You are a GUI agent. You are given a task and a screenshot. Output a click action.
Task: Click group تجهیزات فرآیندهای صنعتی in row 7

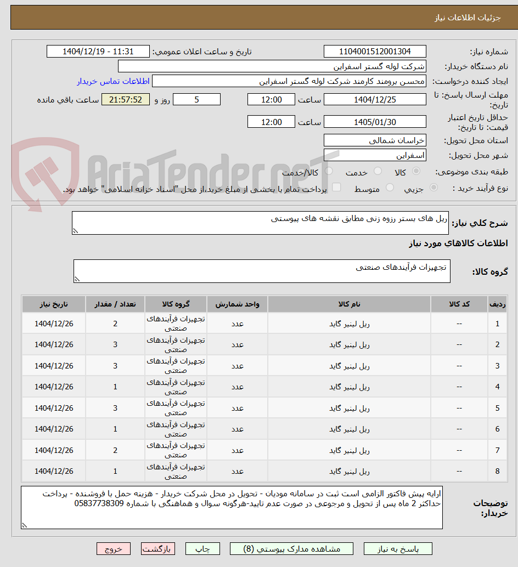click(x=176, y=450)
